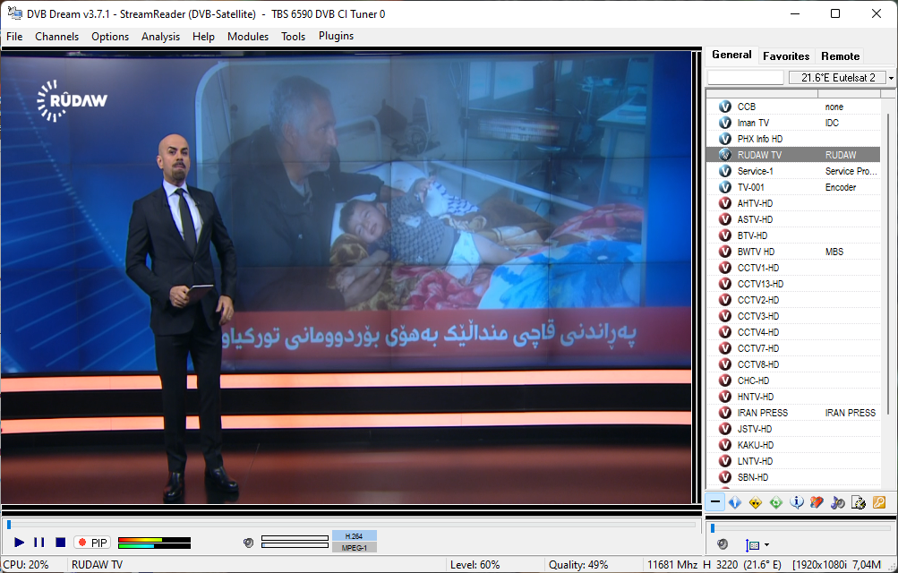Viewport: 898px width, 573px height.
Task: Select the BTV-HD channel
Action: coord(793,235)
